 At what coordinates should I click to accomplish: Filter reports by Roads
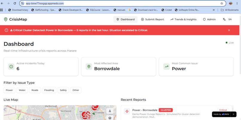35,90
